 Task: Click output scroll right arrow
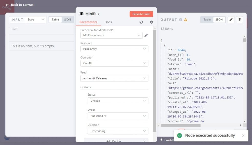coord(241,125)
